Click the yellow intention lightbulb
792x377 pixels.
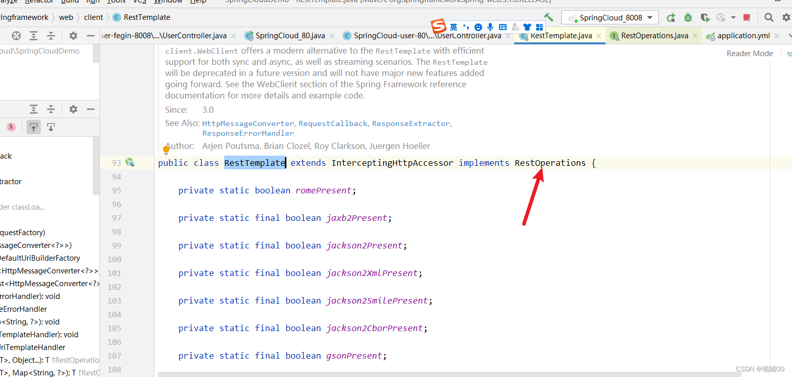(166, 150)
